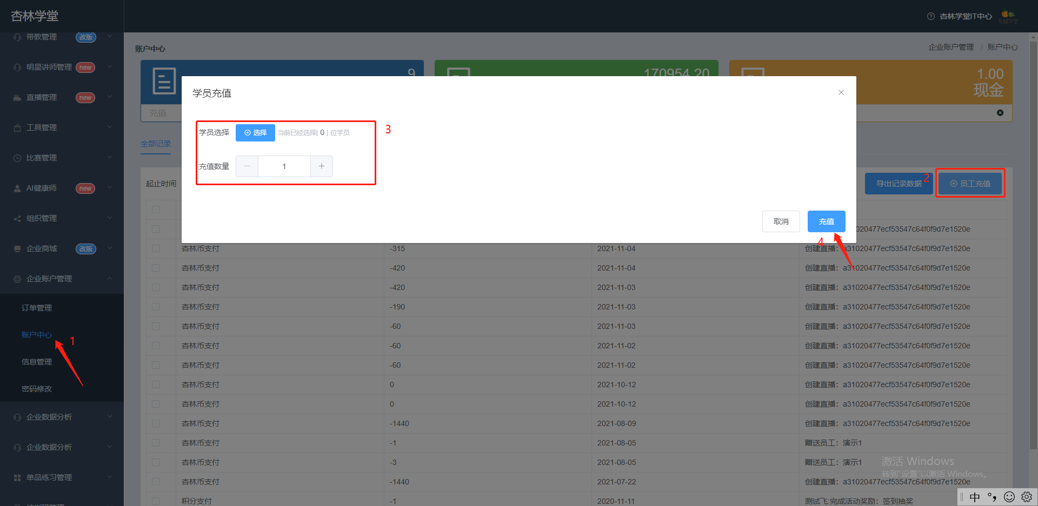This screenshot has height=506, width=1038.
Task: Tick the checkbox in the -190 row
Action: pyautogui.click(x=156, y=307)
